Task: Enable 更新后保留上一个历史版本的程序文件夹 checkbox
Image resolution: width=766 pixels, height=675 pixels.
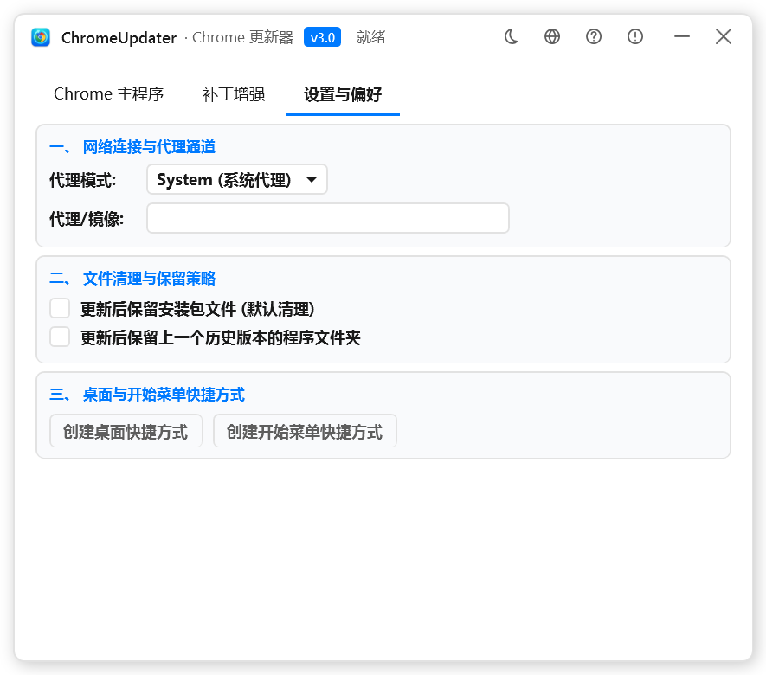Action: pos(60,337)
